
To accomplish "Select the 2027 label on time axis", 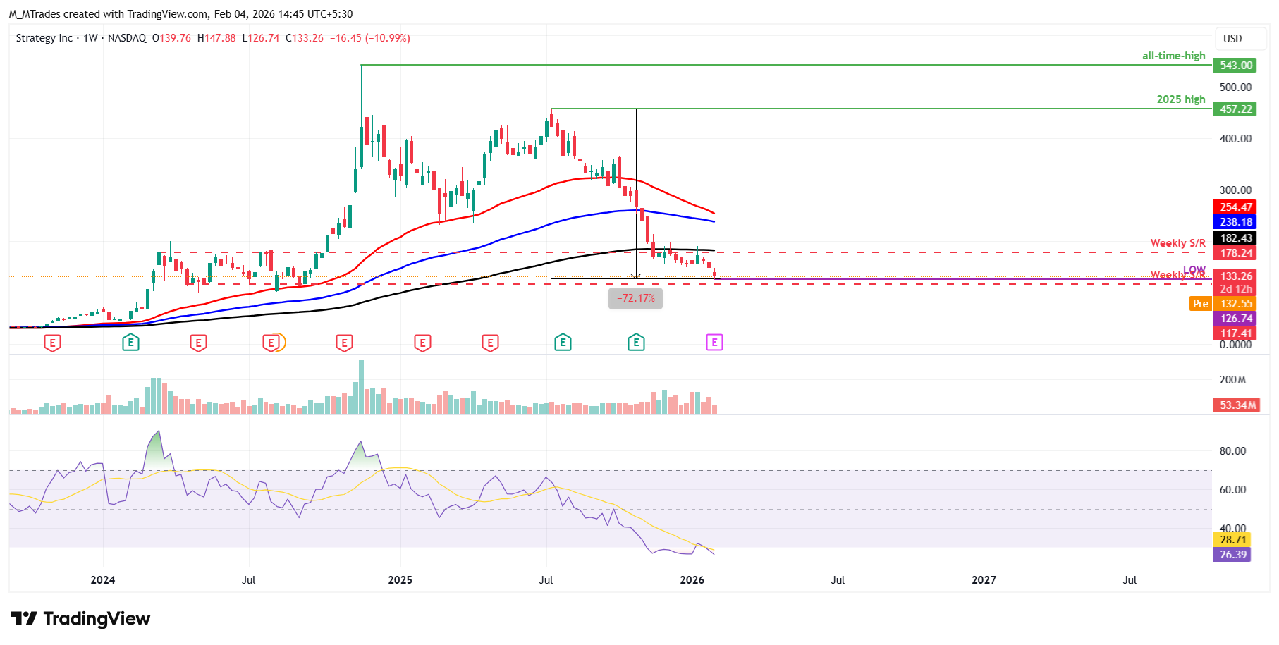I will pos(984,579).
